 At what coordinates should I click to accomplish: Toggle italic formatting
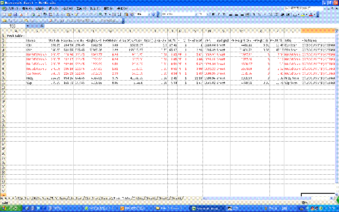(x=219, y=14)
